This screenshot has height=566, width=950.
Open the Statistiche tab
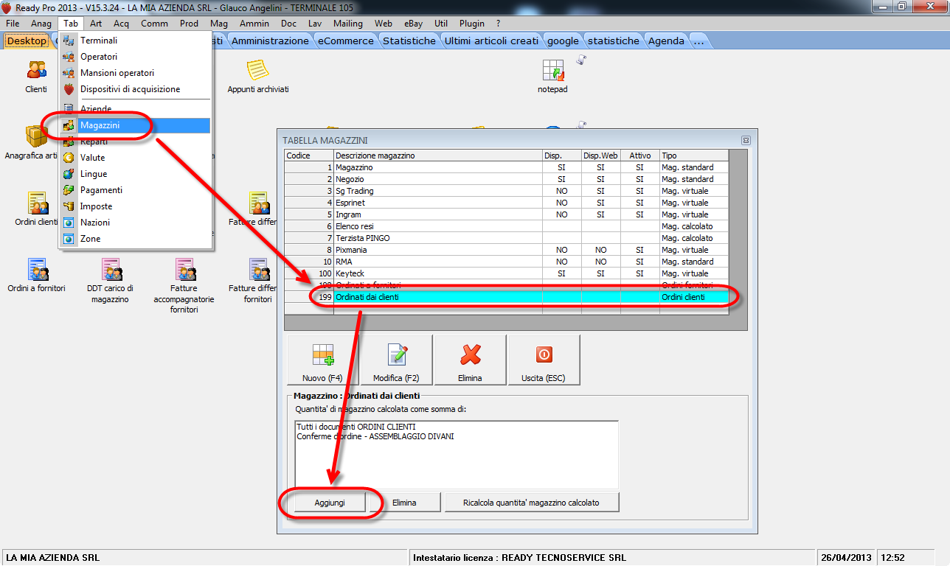(x=409, y=41)
